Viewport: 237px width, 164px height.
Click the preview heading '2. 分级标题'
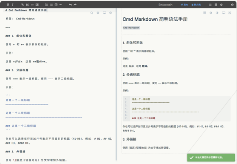pyautogui.click(x=131, y=75)
